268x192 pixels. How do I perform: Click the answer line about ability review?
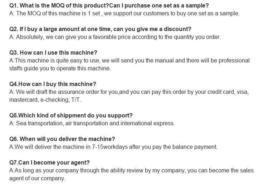pos(131,170)
